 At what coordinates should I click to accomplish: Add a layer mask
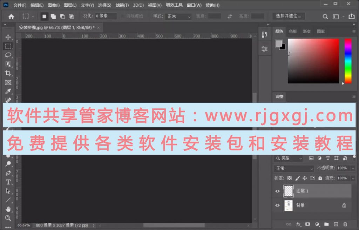point(307,224)
